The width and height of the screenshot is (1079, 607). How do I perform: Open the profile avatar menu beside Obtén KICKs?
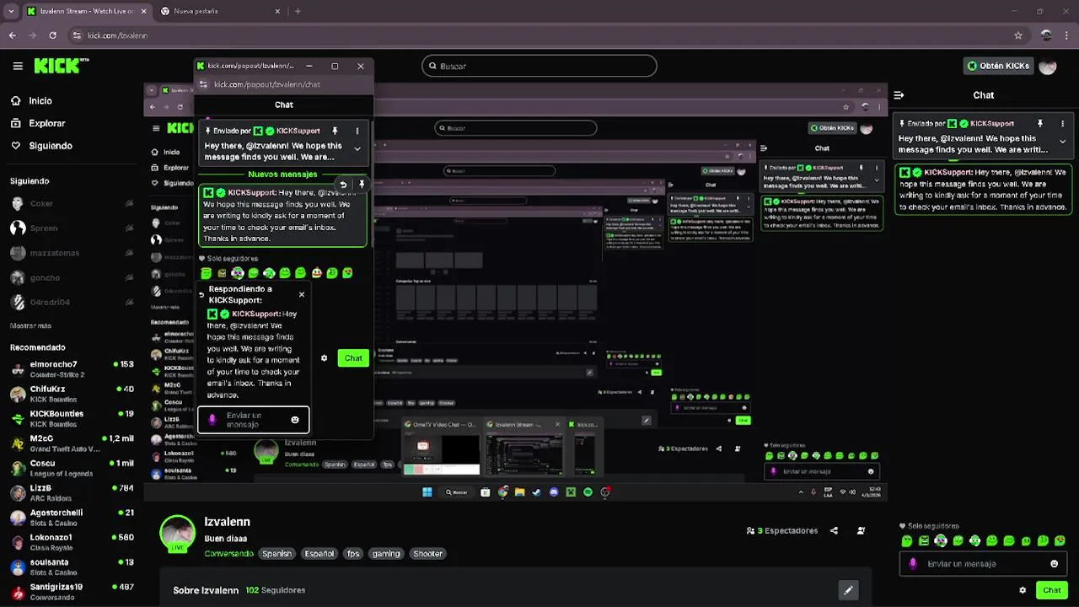click(1048, 66)
